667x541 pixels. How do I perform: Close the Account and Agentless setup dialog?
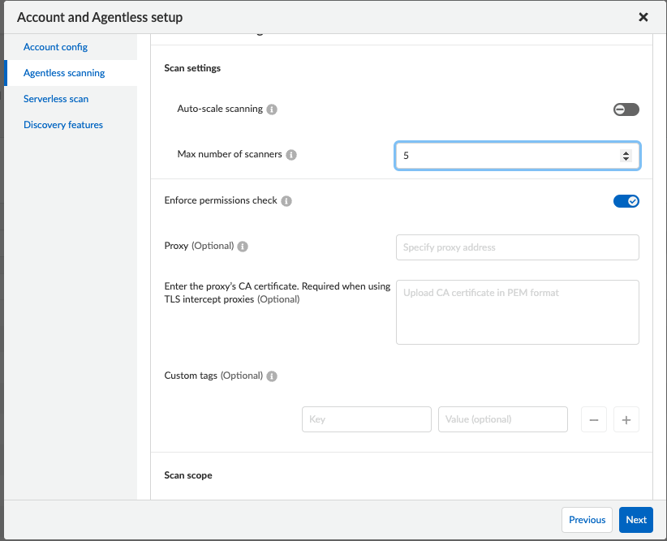tap(643, 17)
